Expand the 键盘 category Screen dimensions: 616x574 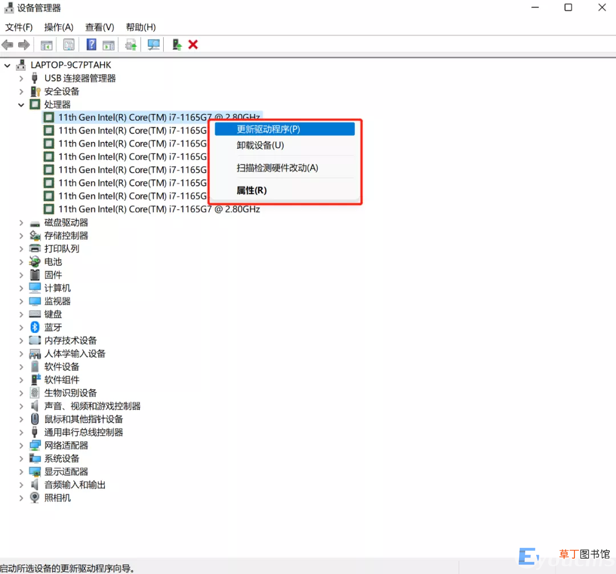(21, 315)
